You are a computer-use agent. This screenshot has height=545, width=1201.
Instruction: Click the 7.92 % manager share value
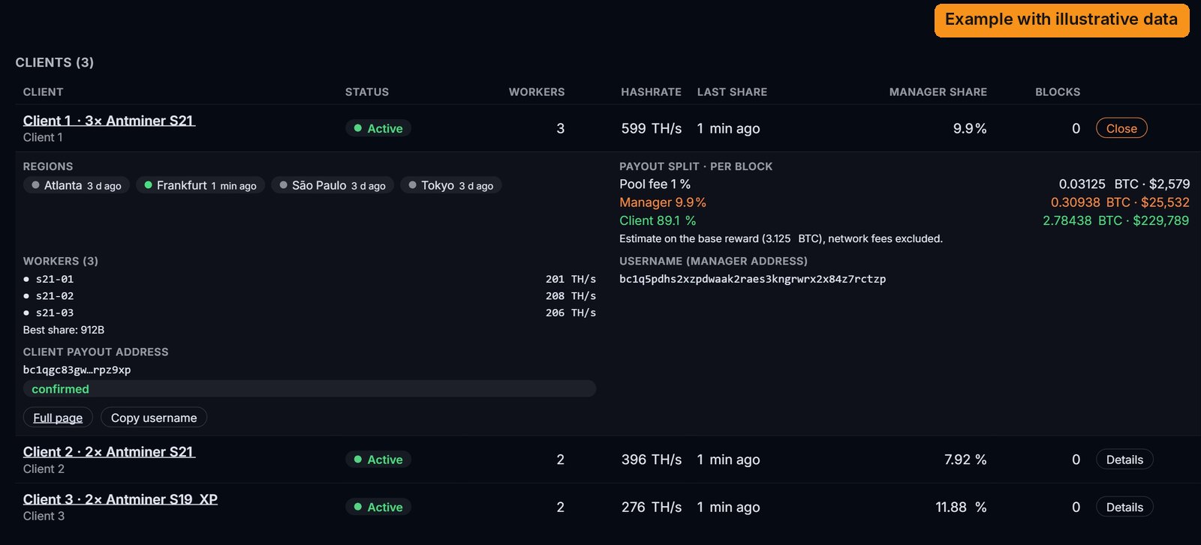965,460
